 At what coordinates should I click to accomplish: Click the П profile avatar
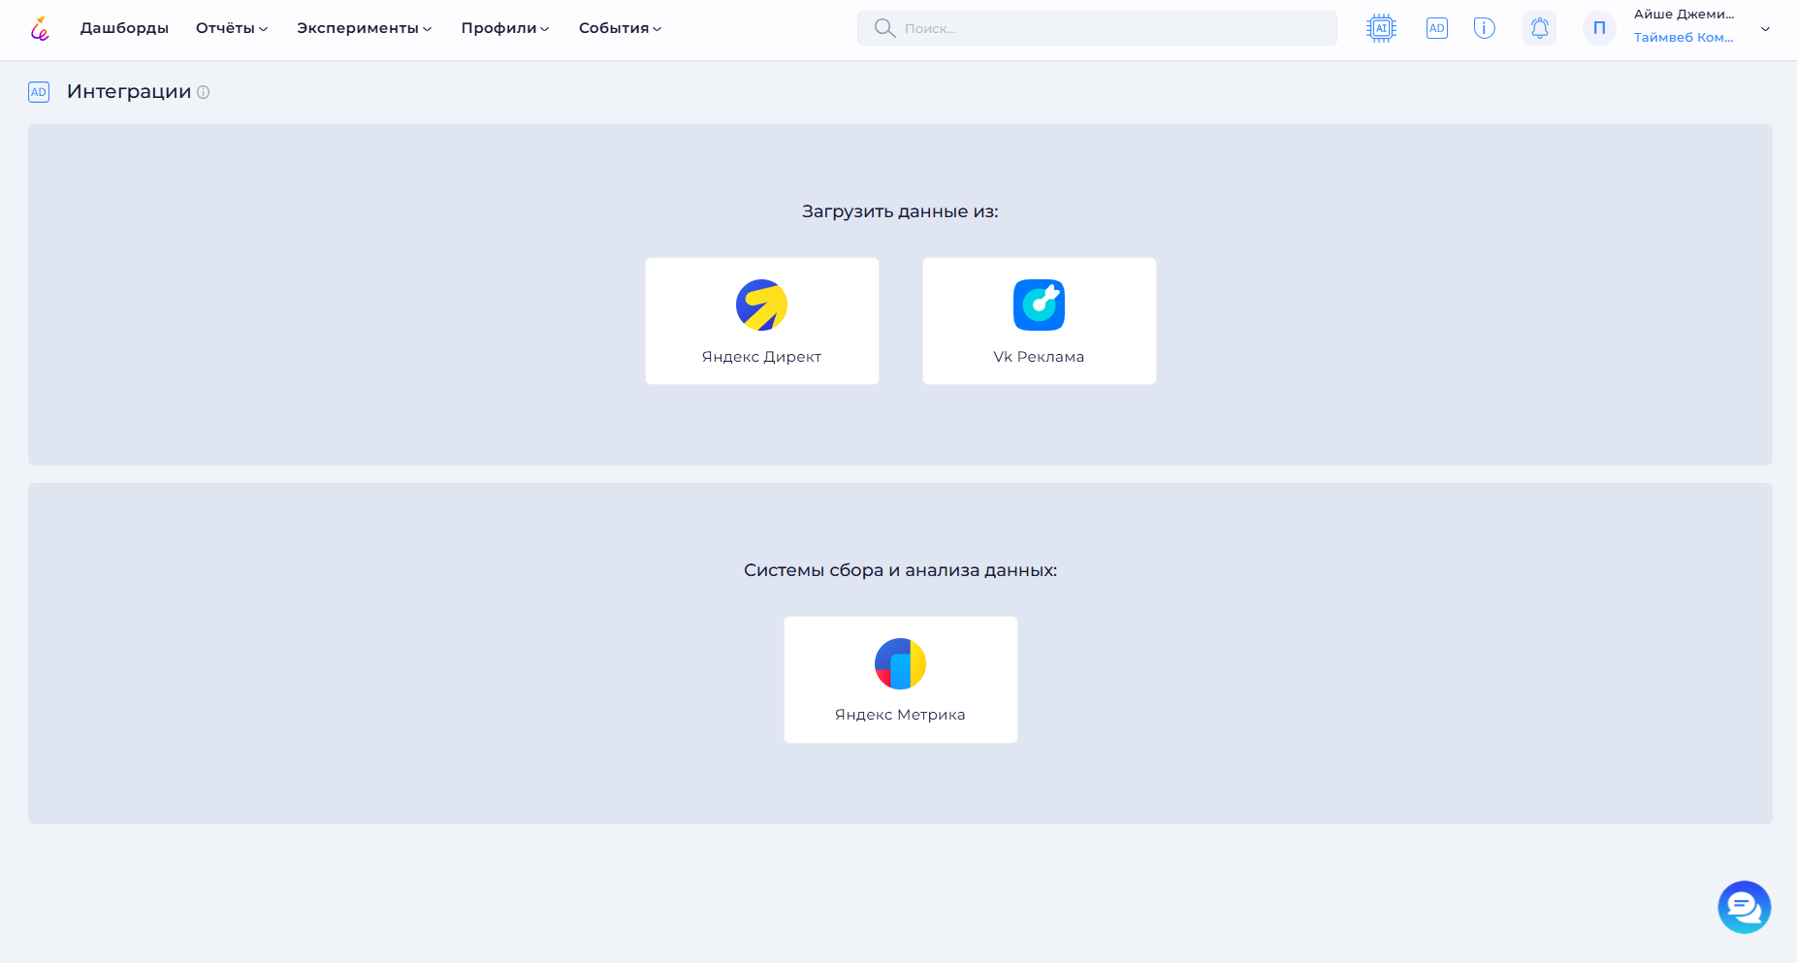(x=1599, y=27)
